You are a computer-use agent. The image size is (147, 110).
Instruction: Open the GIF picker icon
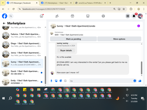[x=65, y=81]
